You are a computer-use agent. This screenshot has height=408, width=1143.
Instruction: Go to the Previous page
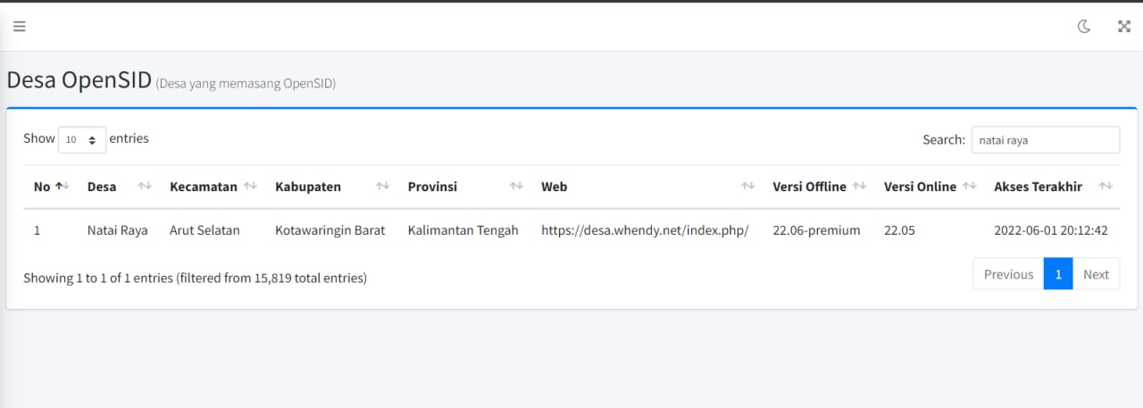pos(1008,275)
